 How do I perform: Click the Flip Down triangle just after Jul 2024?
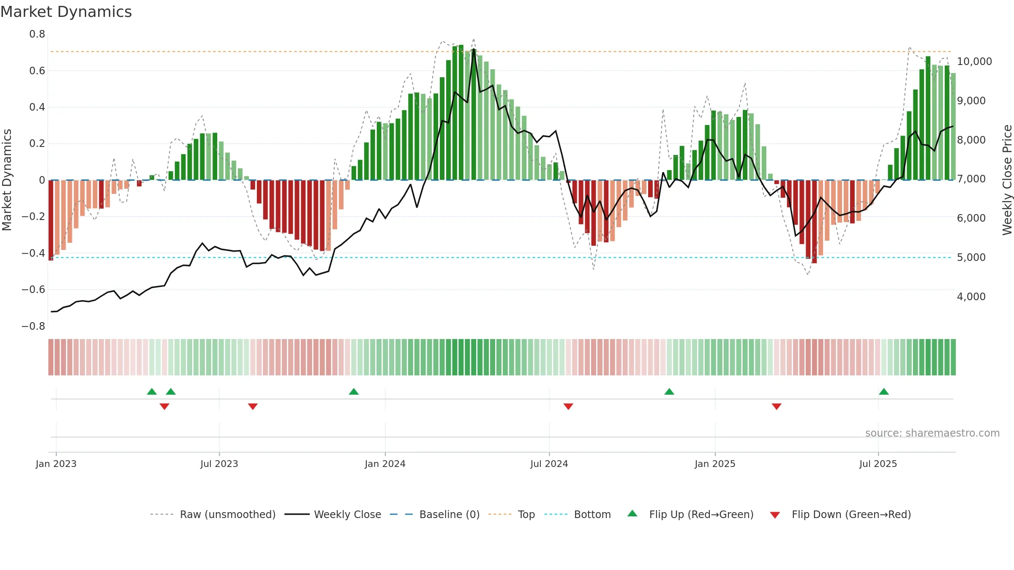coord(568,407)
